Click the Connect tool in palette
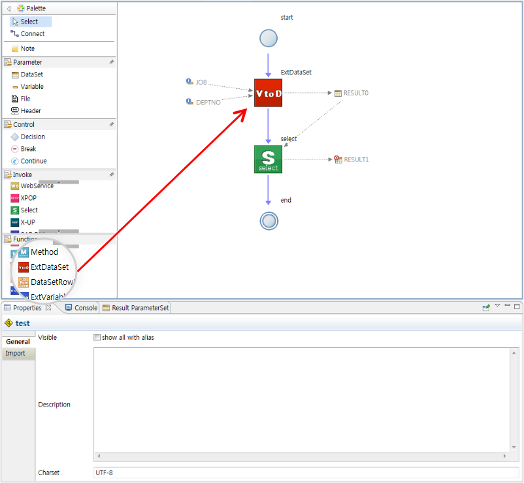The width and height of the screenshot is (524, 483). tap(32, 34)
